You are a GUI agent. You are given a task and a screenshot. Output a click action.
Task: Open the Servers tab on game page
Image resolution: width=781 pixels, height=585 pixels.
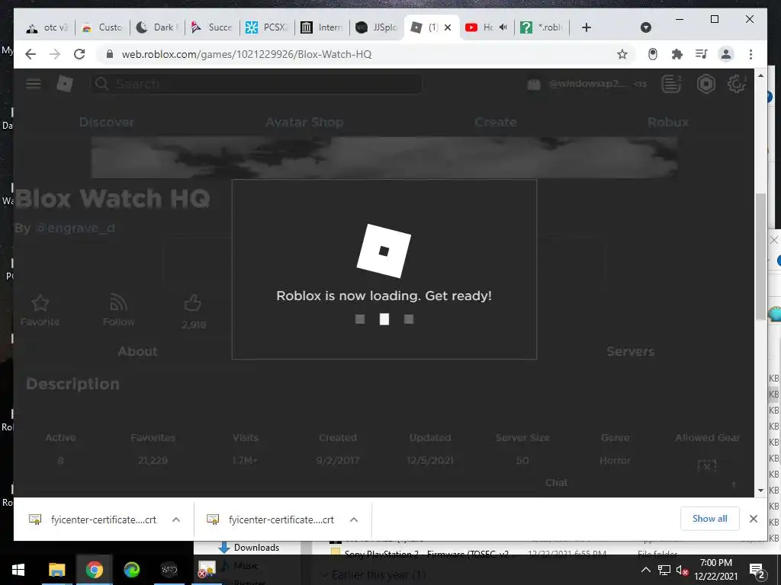pyautogui.click(x=630, y=351)
